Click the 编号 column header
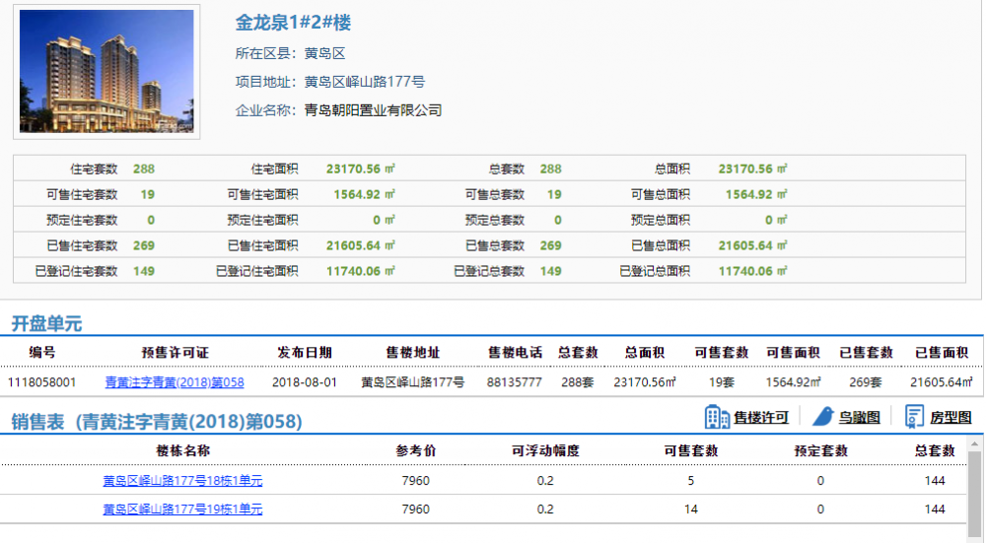Viewport: 986px width, 543px height. [x=42, y=353]
